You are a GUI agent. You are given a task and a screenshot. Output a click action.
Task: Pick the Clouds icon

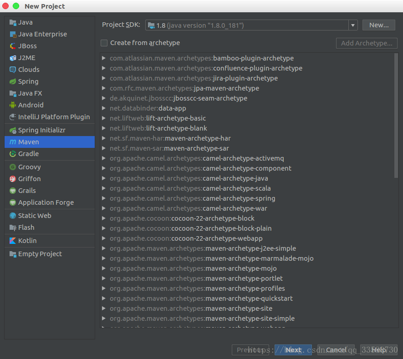(13, 70)
